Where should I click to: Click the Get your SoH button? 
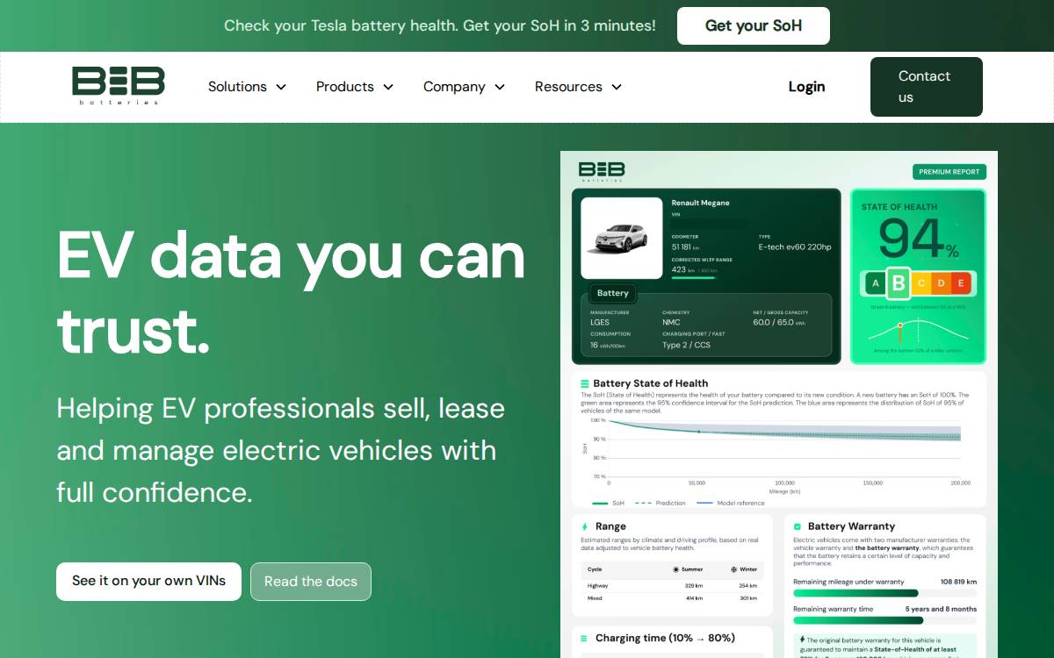(754, 25)
